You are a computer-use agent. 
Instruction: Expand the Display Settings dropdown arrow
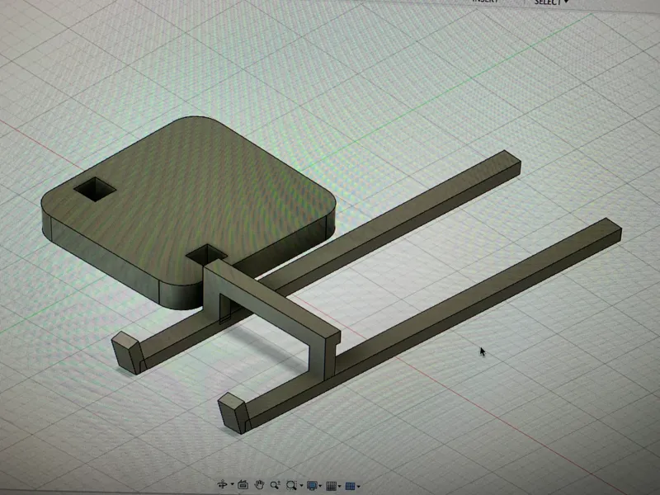(320, 486)
